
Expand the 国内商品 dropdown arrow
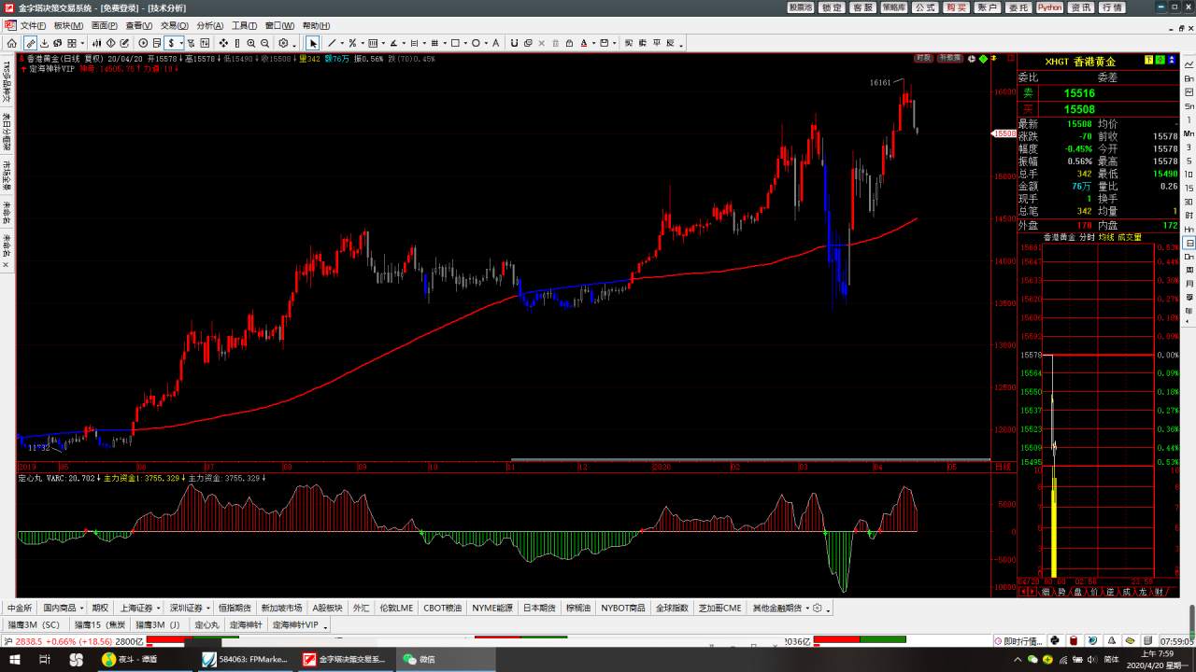[82, 609]
